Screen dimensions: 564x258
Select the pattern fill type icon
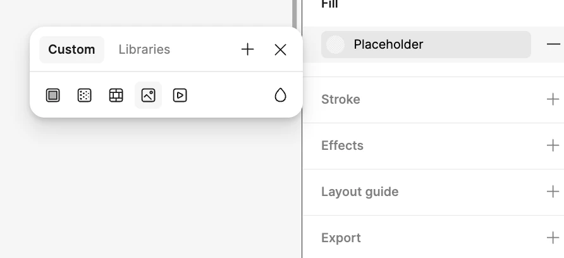pyautogui.click(x=116, y=95)
